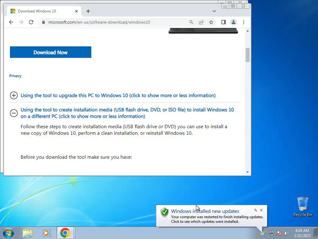Image resolution: width=318 pixels, height=239 pixels.
Task: Open the zoom magnifier icon in address bar
Action: tap(191, 22)
